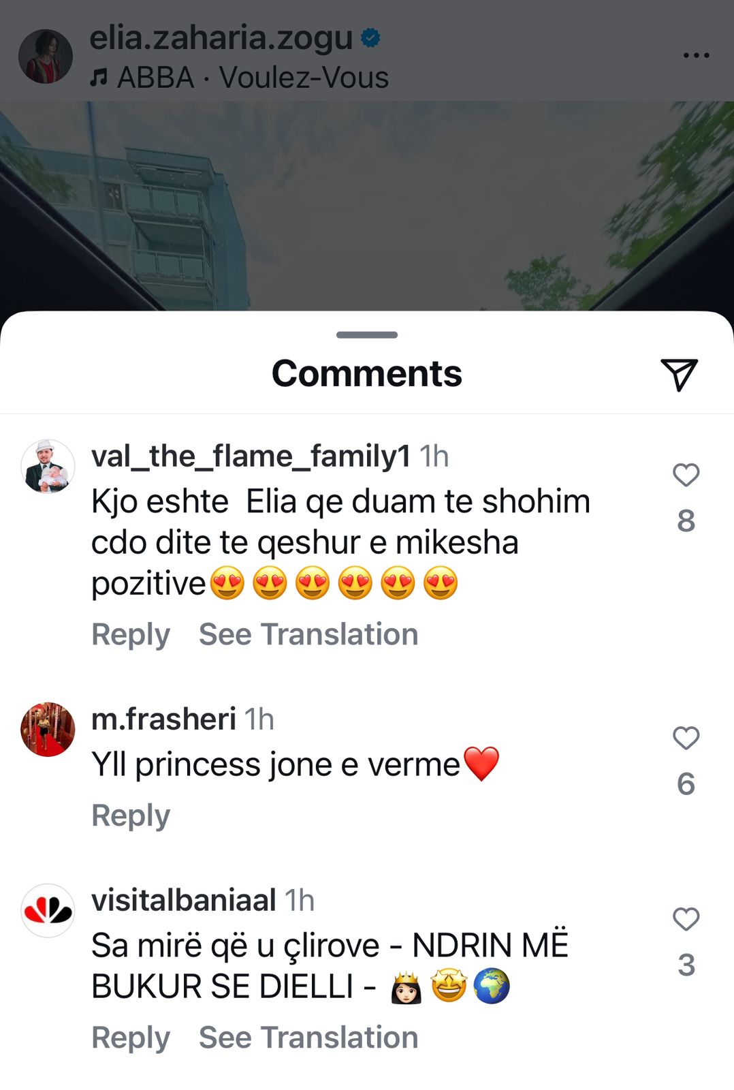
Task: Reply to val_the_flame_family1's comment
Action: tap(131, 635)
